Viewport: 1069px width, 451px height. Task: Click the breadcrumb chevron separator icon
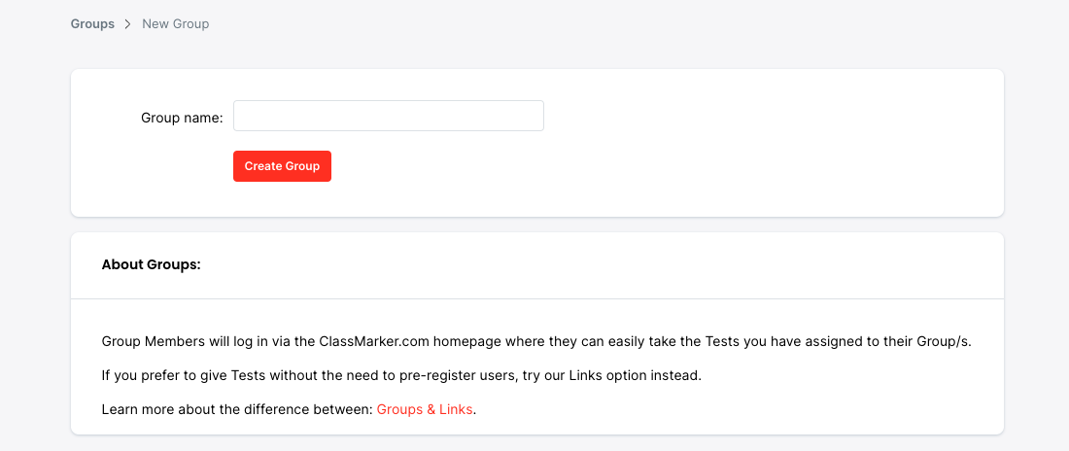point(128,23)
